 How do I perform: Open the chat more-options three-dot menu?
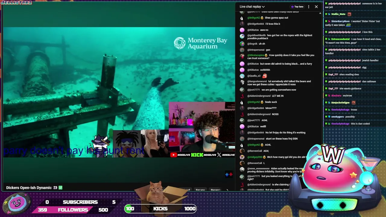tap(308, 7)
